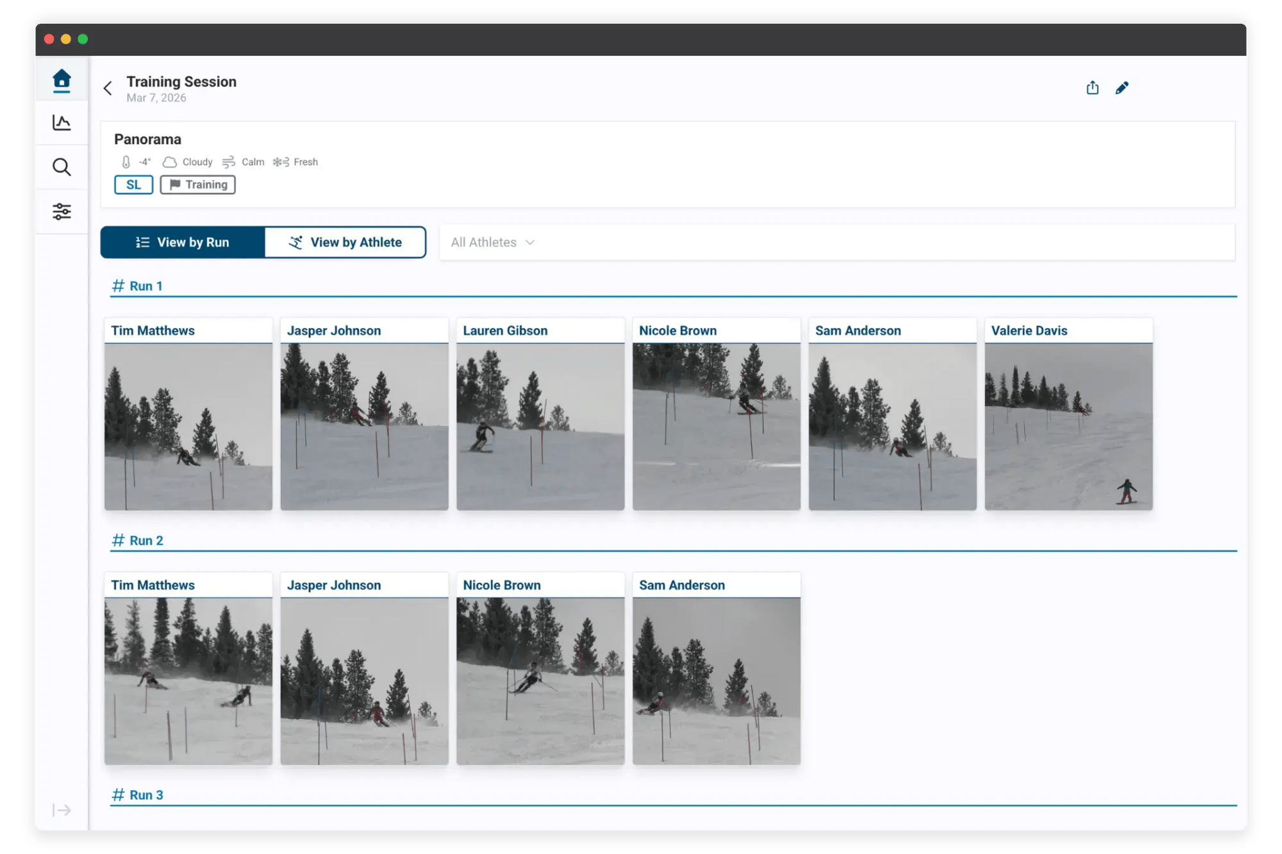Viewport: 1282px width, 854px height.
Task: Open Lauren Gibson's Run 1 video thumbnail
Action: coord(540,426)
